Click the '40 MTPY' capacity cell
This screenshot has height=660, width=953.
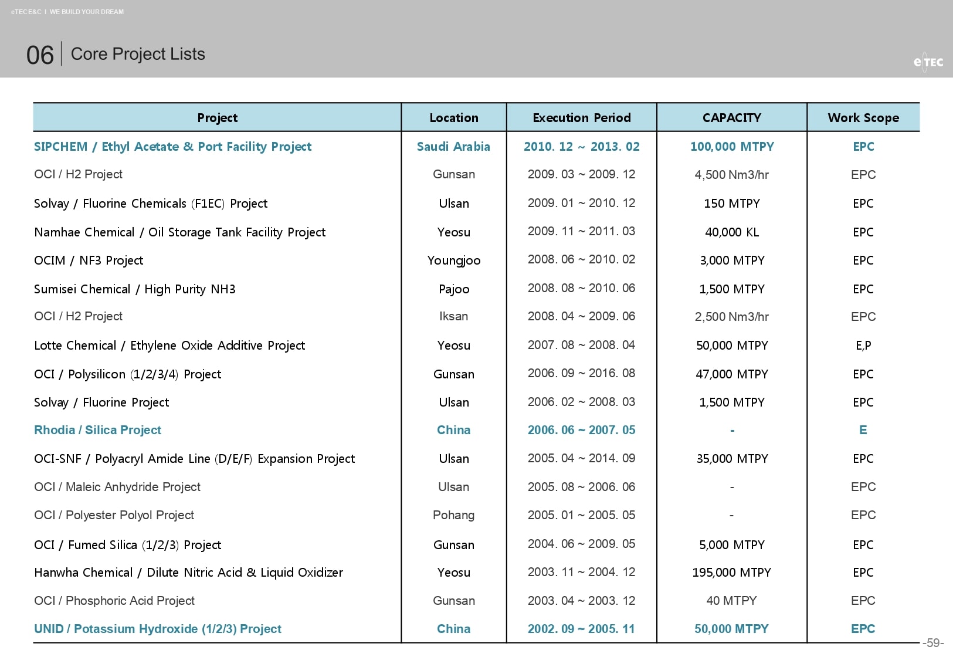point(732,601)
